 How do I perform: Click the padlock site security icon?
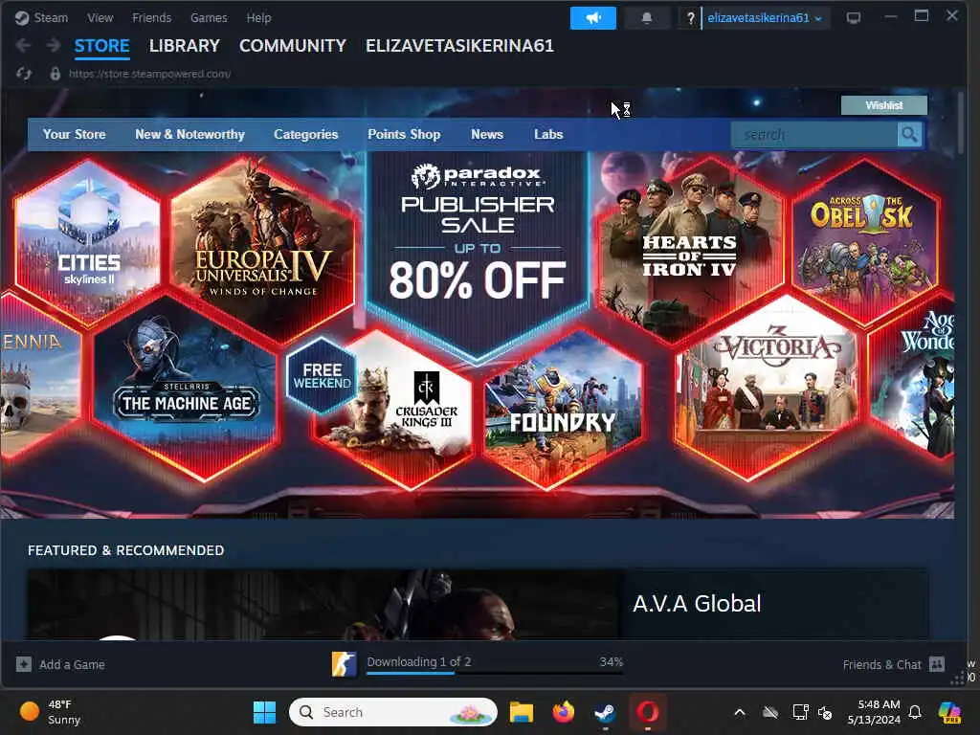click(x=55, y=74)
